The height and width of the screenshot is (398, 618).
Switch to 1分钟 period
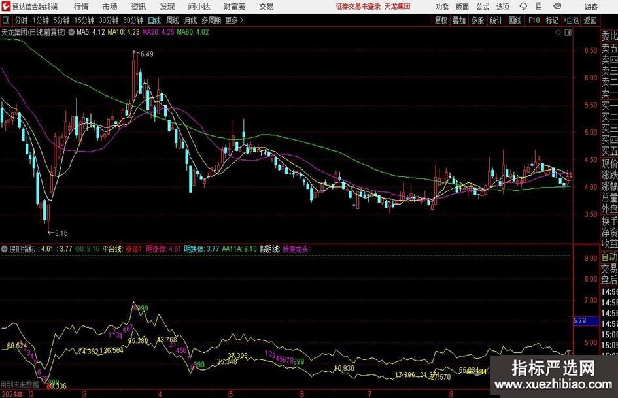pos(40,20)
